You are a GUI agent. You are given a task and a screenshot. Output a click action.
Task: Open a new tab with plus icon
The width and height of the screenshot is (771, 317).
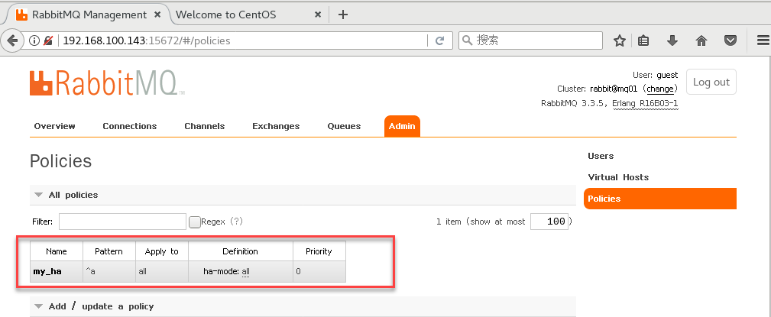coord(343,15)
